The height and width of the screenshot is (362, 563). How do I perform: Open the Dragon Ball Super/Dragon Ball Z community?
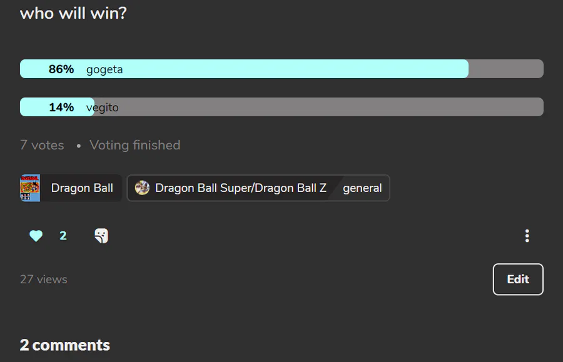(x=241, y=188)
